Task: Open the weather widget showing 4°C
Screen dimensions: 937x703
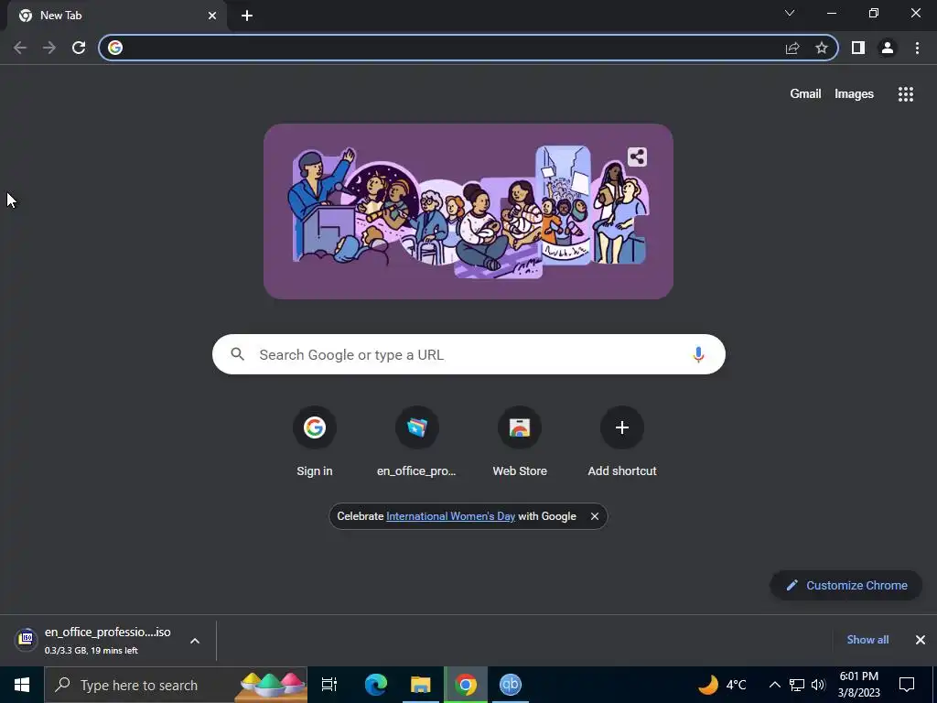Action: click(x=723, y=685)
